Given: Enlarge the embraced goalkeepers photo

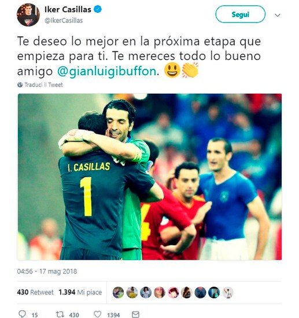Looking at the screenshot, I should pyautogui.click(x=149, y=177).
